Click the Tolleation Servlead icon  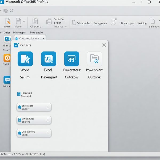[19, 94]
